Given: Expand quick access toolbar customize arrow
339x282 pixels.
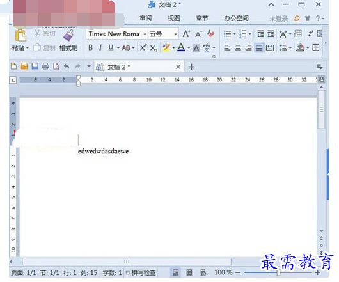Looking at the screenshot, I should click(89, 66).
